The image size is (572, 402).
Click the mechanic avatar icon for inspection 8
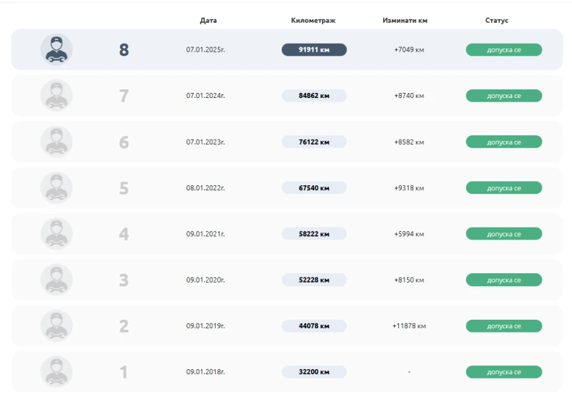pyautogui.click(x=56, y=50)
